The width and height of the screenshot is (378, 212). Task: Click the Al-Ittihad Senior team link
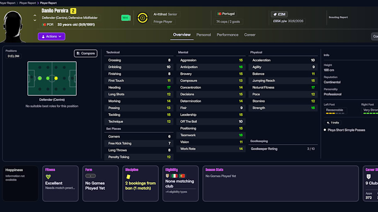(x=165, y=14)
